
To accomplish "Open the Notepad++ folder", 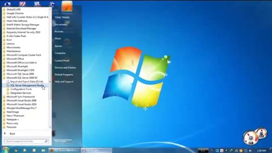I will [13, 119].
